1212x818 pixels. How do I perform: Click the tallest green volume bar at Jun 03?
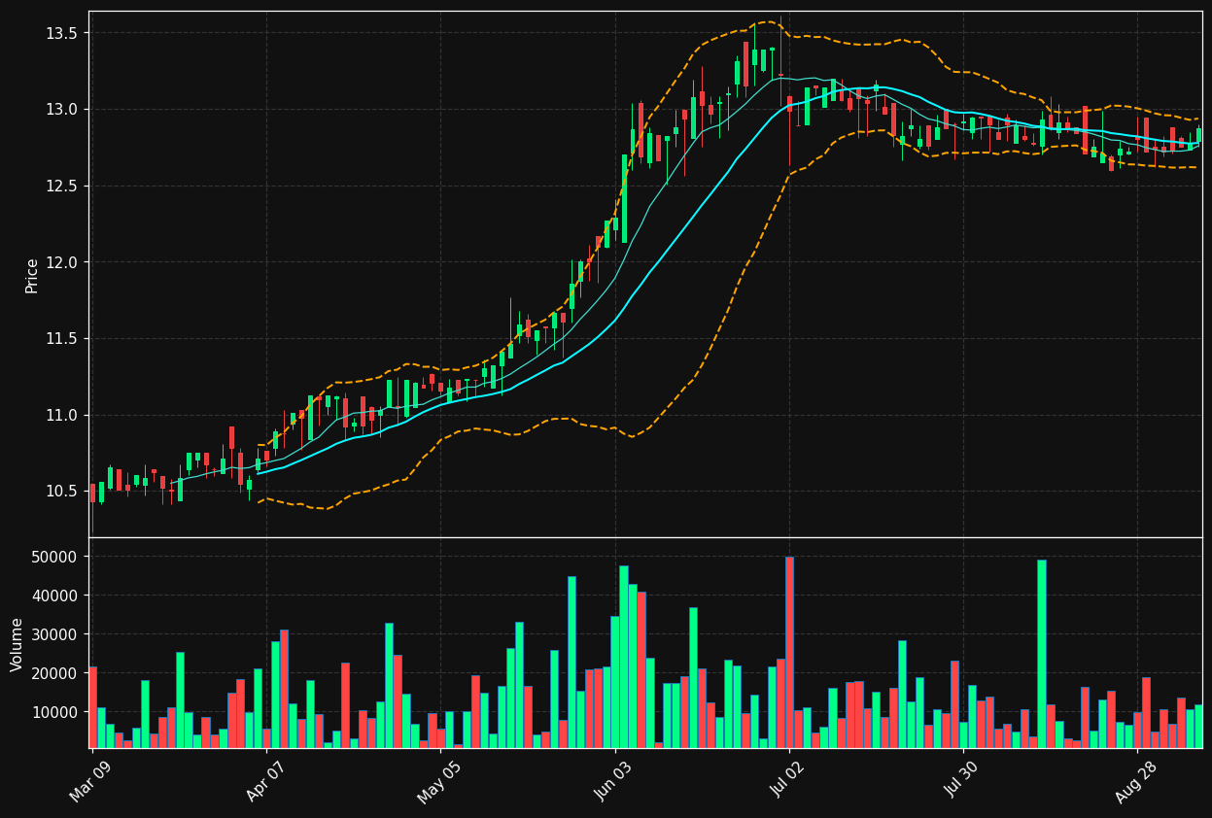624,657
